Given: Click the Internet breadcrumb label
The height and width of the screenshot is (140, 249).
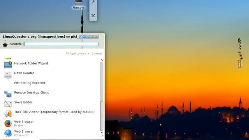Looking at the screenshot, I should coord(97,54).
